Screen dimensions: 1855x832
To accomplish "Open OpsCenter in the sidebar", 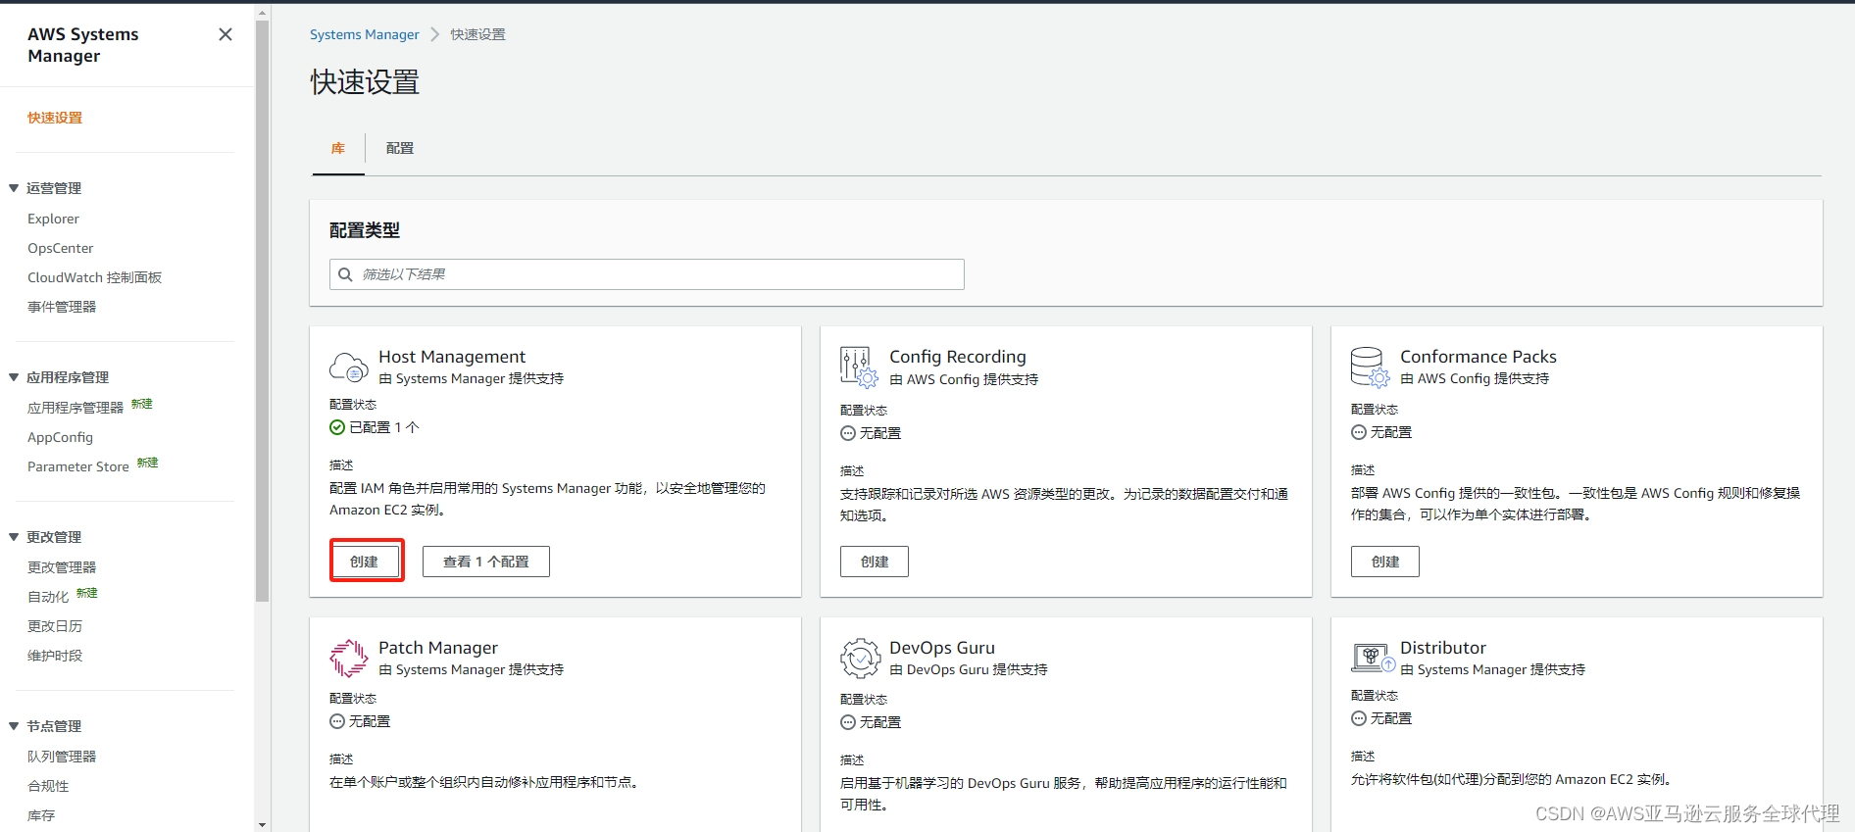I will [61, 248].
